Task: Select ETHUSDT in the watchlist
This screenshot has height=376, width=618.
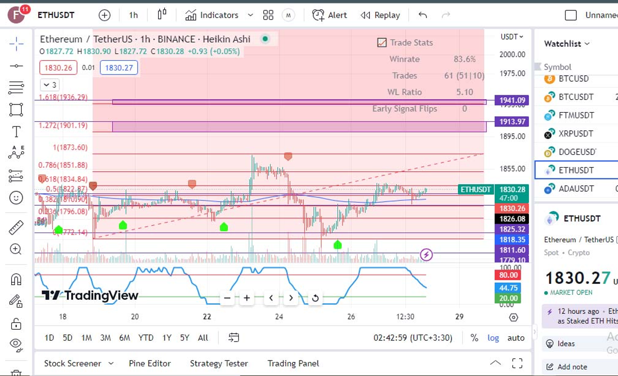Action: 576,170
